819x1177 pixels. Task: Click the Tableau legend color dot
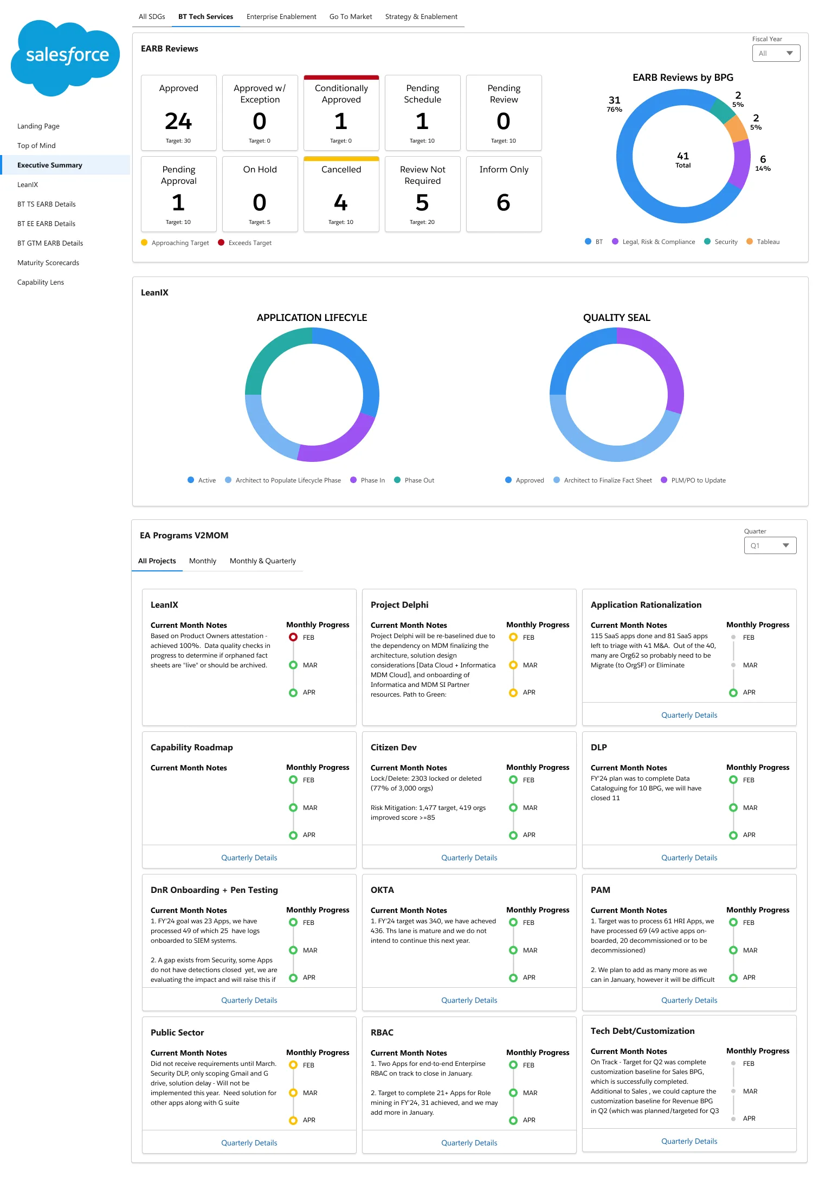click(x=750, y=242)
